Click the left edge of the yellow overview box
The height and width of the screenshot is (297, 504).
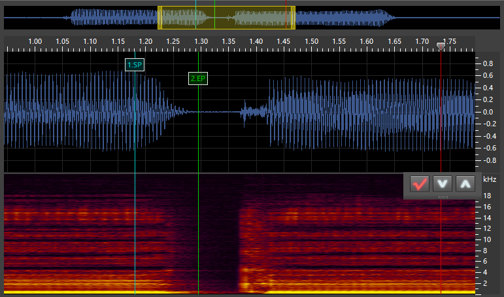tap(158, 18)
